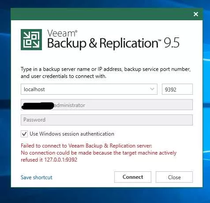
Task: Click the Veeam brand name text
Action: tap(61, 33)
